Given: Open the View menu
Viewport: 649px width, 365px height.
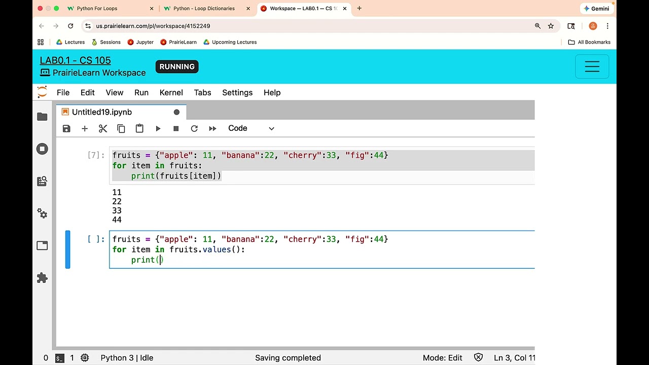Looking at the screenshot, I should click(115, 93).
